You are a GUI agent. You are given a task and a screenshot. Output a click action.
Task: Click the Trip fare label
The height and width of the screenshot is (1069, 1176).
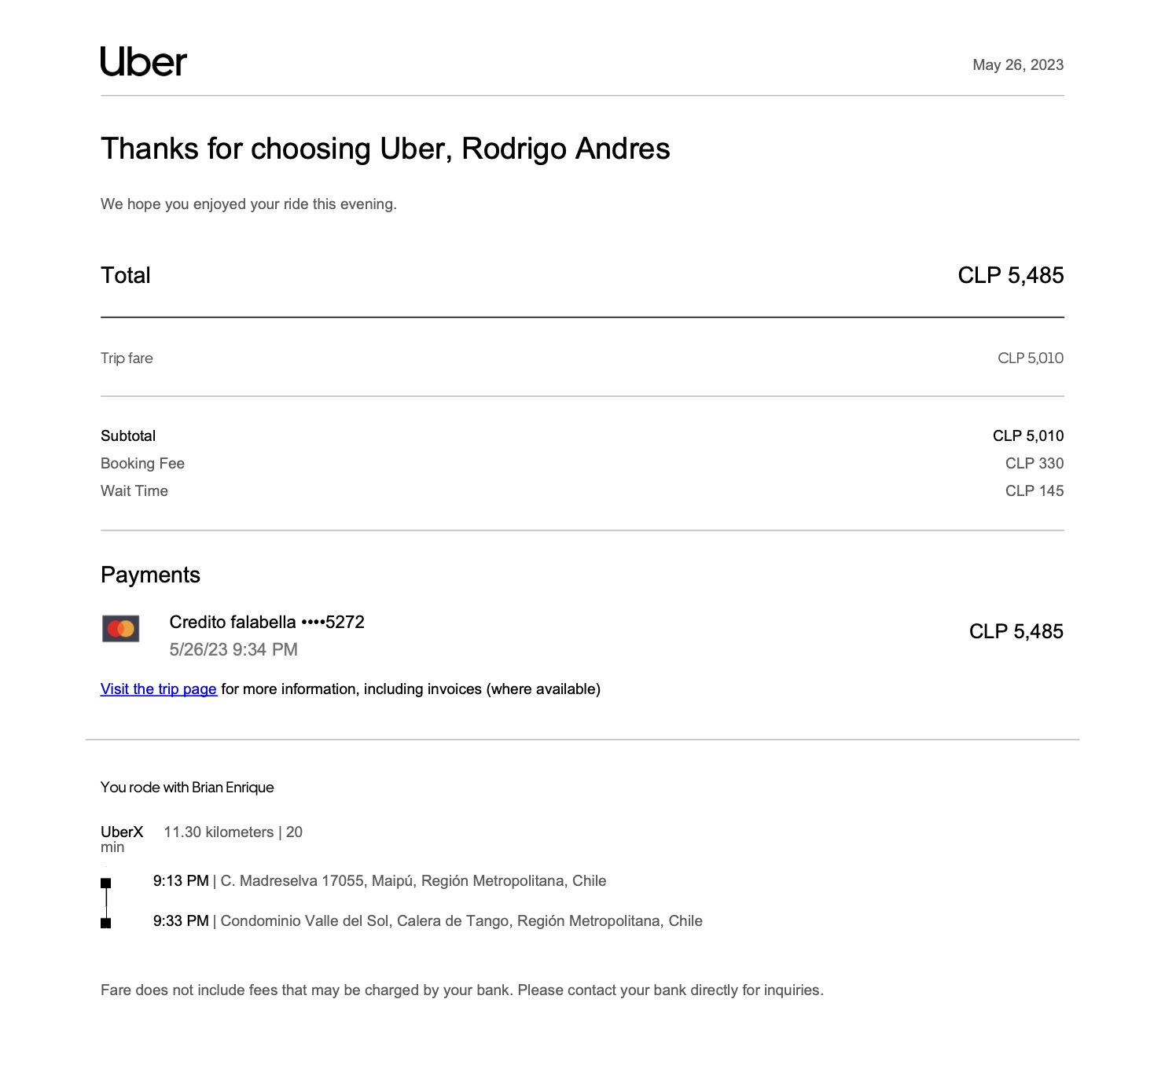(127, 358)
